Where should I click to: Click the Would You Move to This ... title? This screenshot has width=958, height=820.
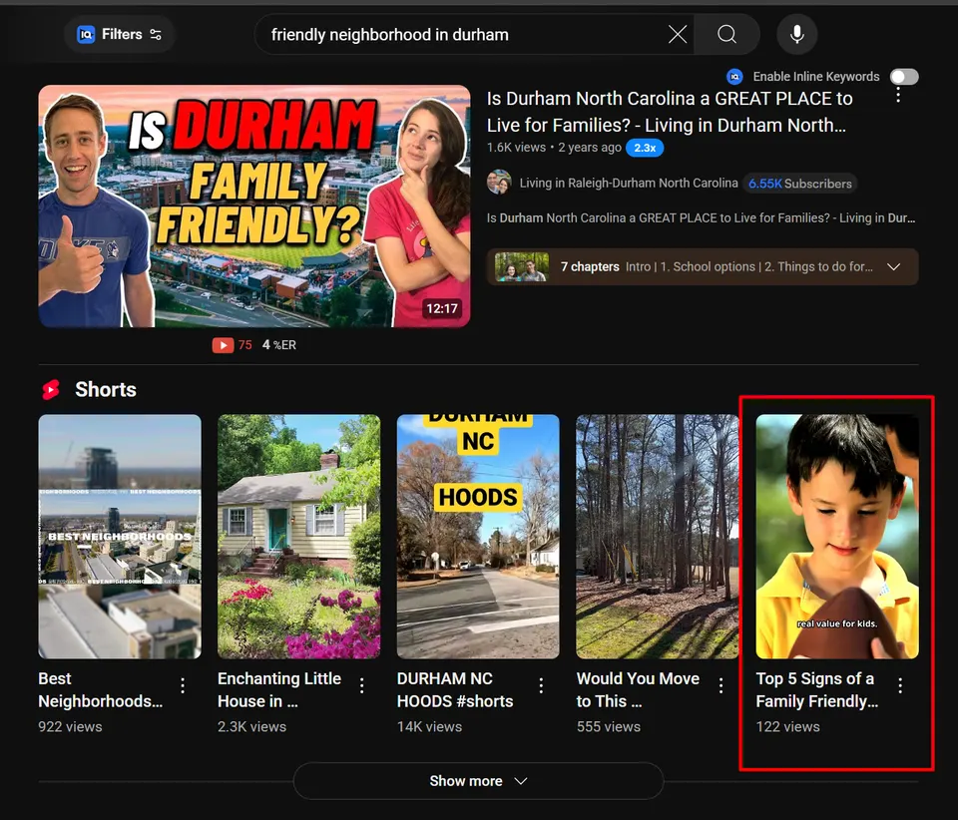638,690
